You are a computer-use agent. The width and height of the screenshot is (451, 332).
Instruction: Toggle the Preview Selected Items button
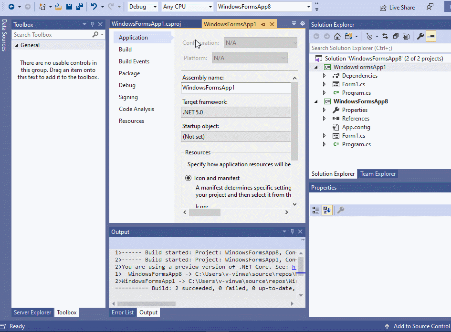[431, 36]
